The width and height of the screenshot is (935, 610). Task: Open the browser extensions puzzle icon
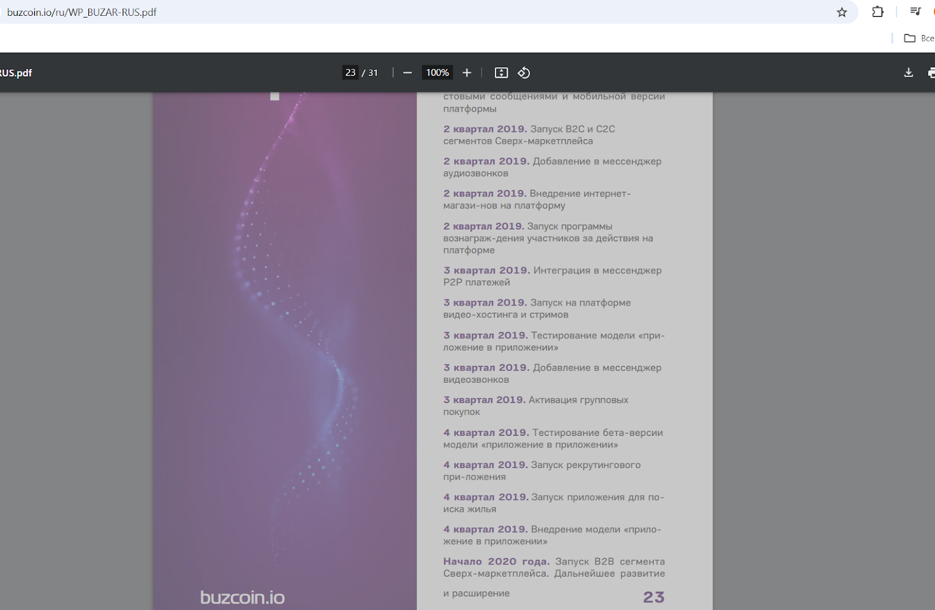click(x=878, y=12)
